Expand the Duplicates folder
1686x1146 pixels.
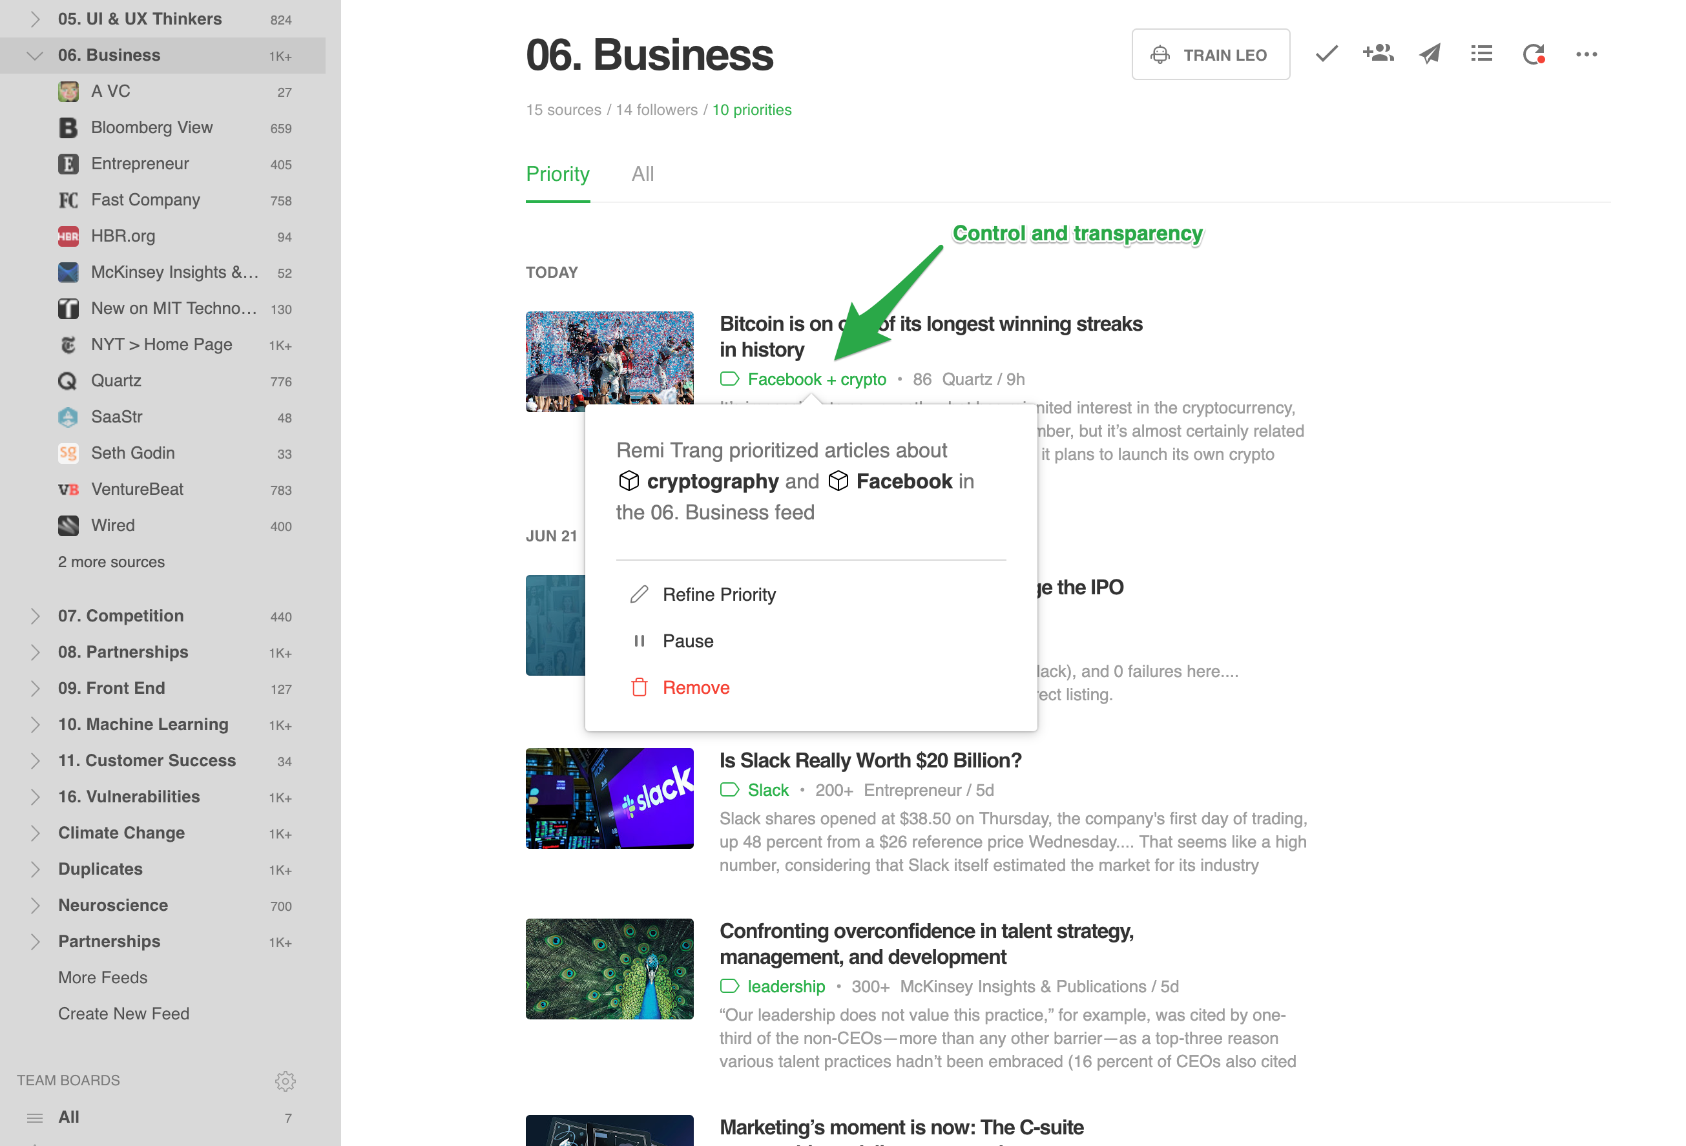(34, 869)
